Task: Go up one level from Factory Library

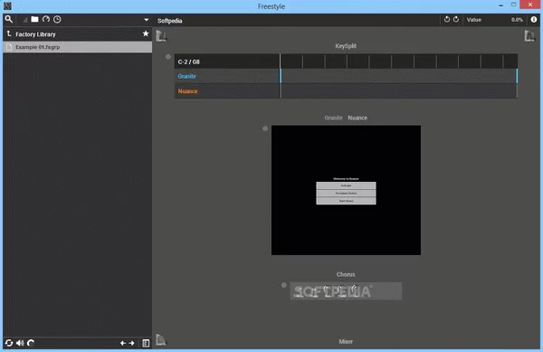Action: click(9, 33)
